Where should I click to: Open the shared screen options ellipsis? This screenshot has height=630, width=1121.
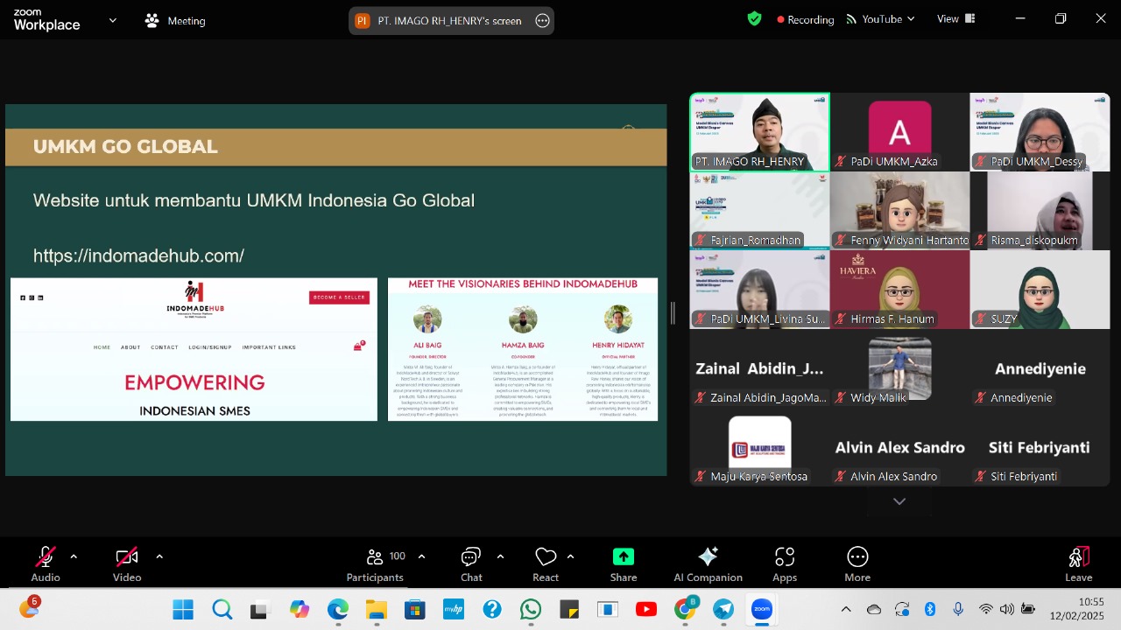[542, 21]
